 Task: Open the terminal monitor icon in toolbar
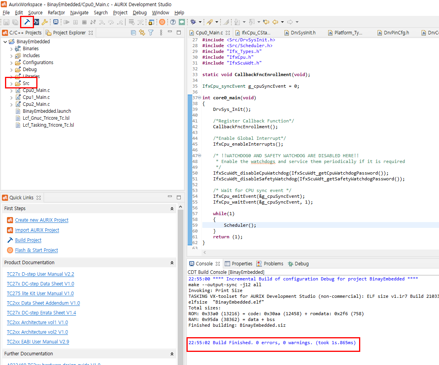(56, 22)
